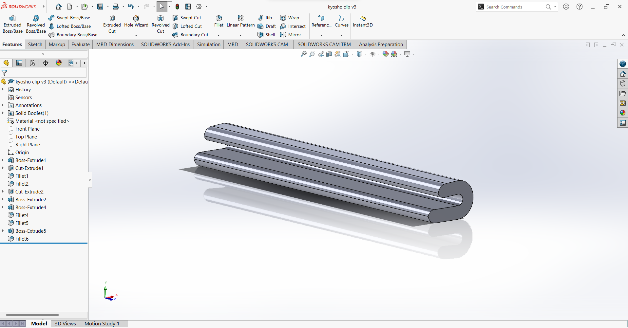
Task: Select the Lofted Cut command
Action: coord(187,26)
